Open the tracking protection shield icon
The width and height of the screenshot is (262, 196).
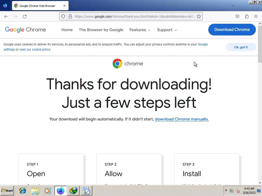[63, 16]
